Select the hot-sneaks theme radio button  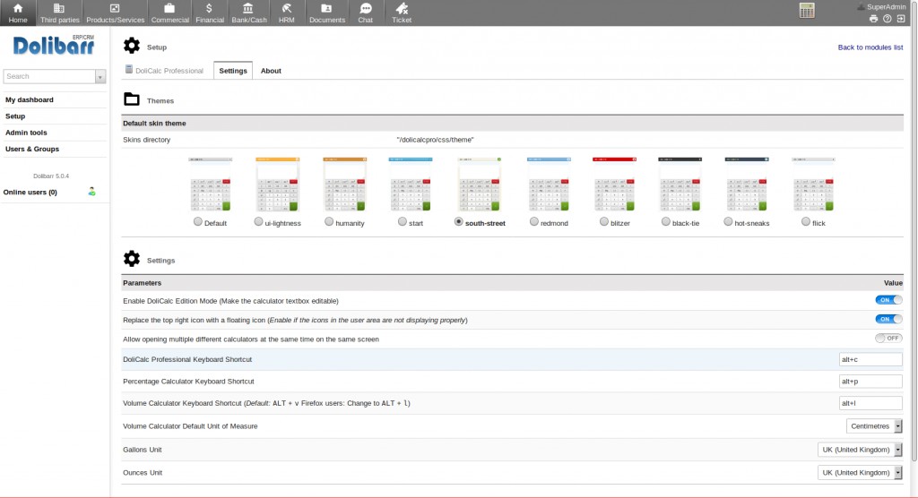click(728, 222)
